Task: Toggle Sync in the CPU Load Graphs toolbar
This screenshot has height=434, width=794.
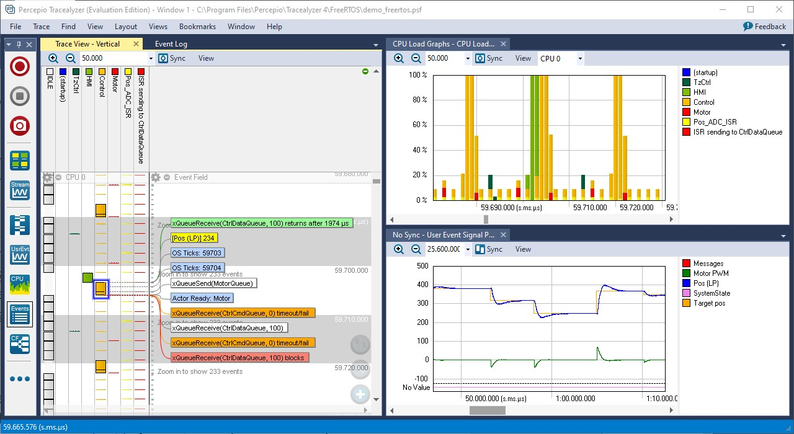Action: [x=489, y=58]
